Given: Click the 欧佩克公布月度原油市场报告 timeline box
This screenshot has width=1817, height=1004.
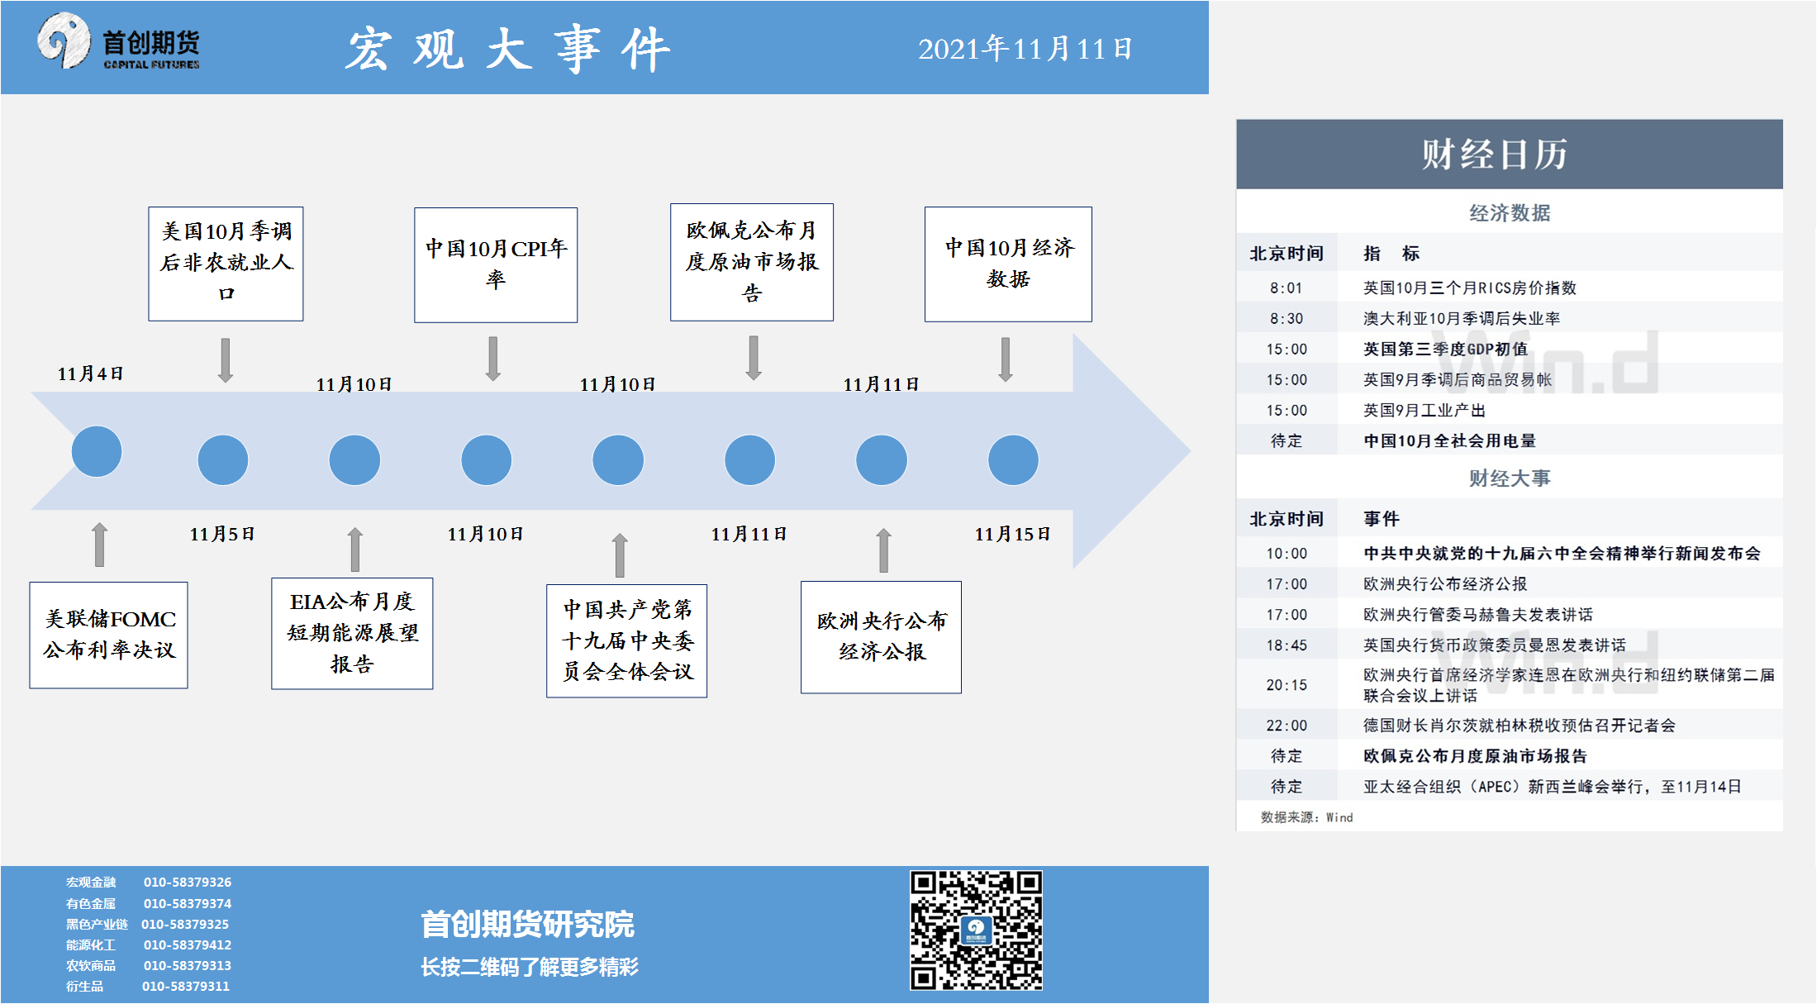Looking at the screenshot, I should 752,262.
